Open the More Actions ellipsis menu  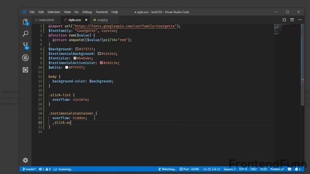[x=300, y=20]
